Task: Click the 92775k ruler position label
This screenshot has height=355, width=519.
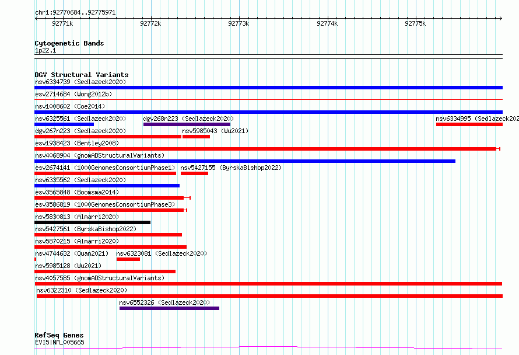Action: pyautogui.click(x=415, y=23)
